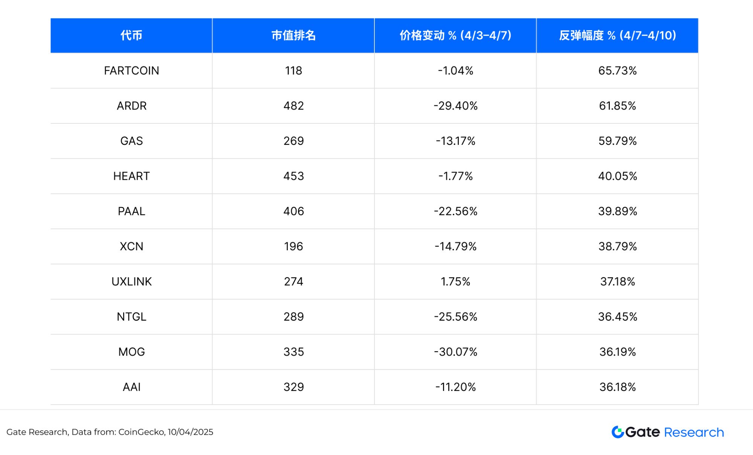
Task: Click MOG's -30.07% price change
Action: [x=455, y=352]
